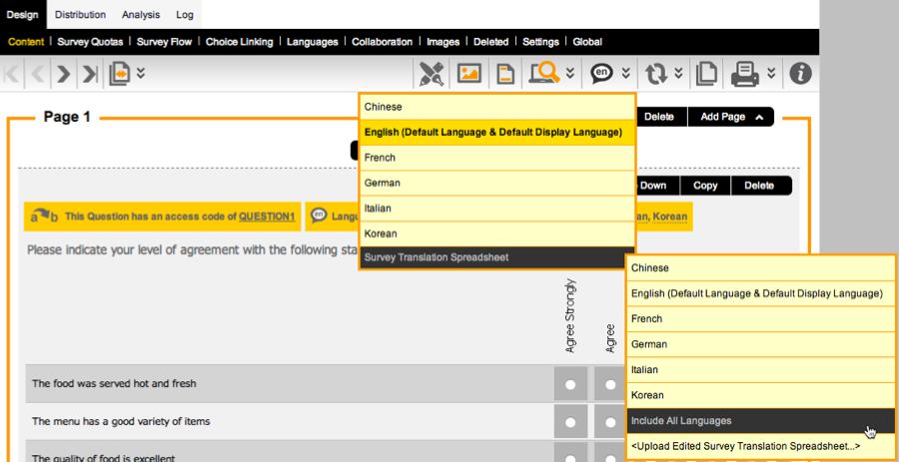Expand the dropdown arrow beside printer icon

click(772, 73)
